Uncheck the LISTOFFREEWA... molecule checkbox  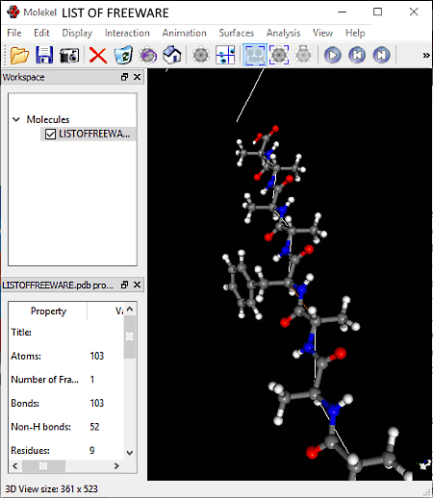[x=50, y=134]
